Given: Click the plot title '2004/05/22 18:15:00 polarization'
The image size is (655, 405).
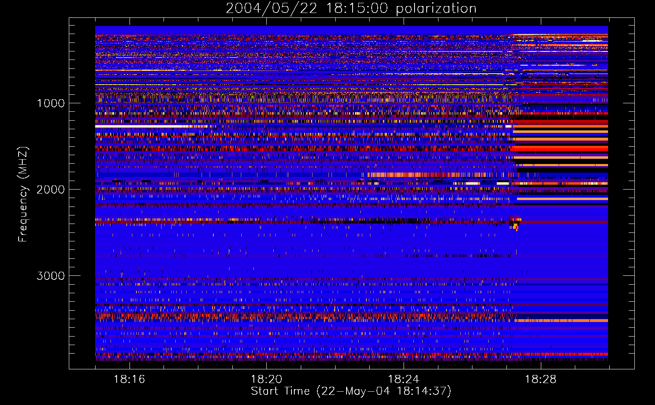Looking at the screenshot, I should point(351,9).
